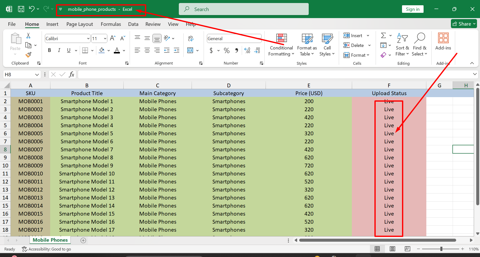Switch to Page Layout view in status bar
The height and width of the screenshot is (257, 480).
392,249
